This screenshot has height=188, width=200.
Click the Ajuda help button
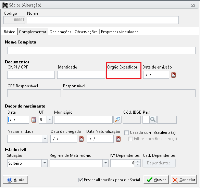[15, 179]
